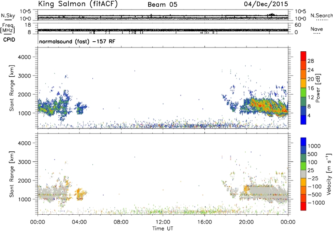Viewport: 333px width, 231px height.
Task: Click the 'N.Sky' legend label
Action: click(8, 15)
